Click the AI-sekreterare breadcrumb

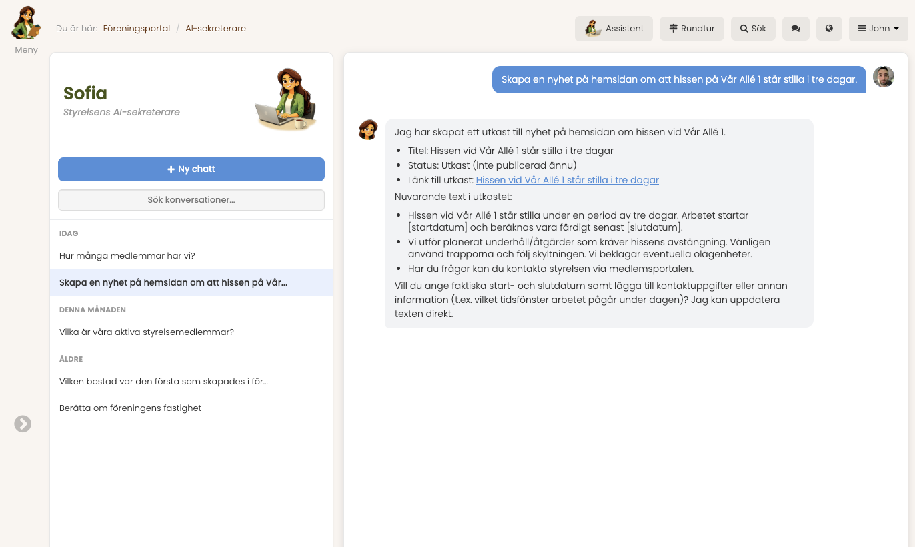215,29
